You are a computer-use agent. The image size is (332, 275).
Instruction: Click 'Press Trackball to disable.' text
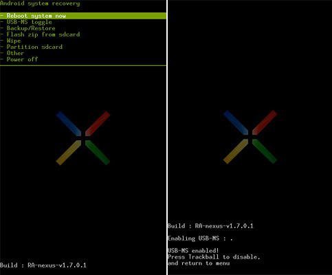[214, 256]
